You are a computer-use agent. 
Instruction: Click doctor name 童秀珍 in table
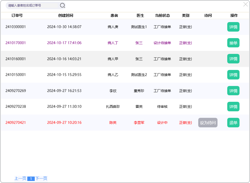coord(139,91)
